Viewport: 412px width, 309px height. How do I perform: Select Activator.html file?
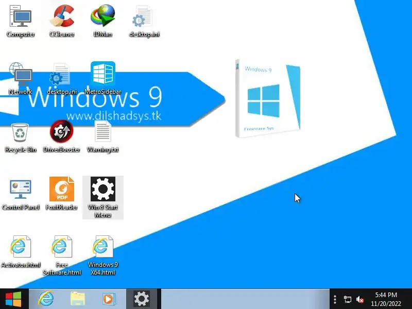(x=21, y=252)
